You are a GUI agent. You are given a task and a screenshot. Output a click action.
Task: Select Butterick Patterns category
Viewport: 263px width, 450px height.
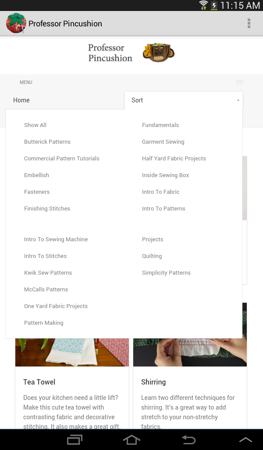click(47, 142)
